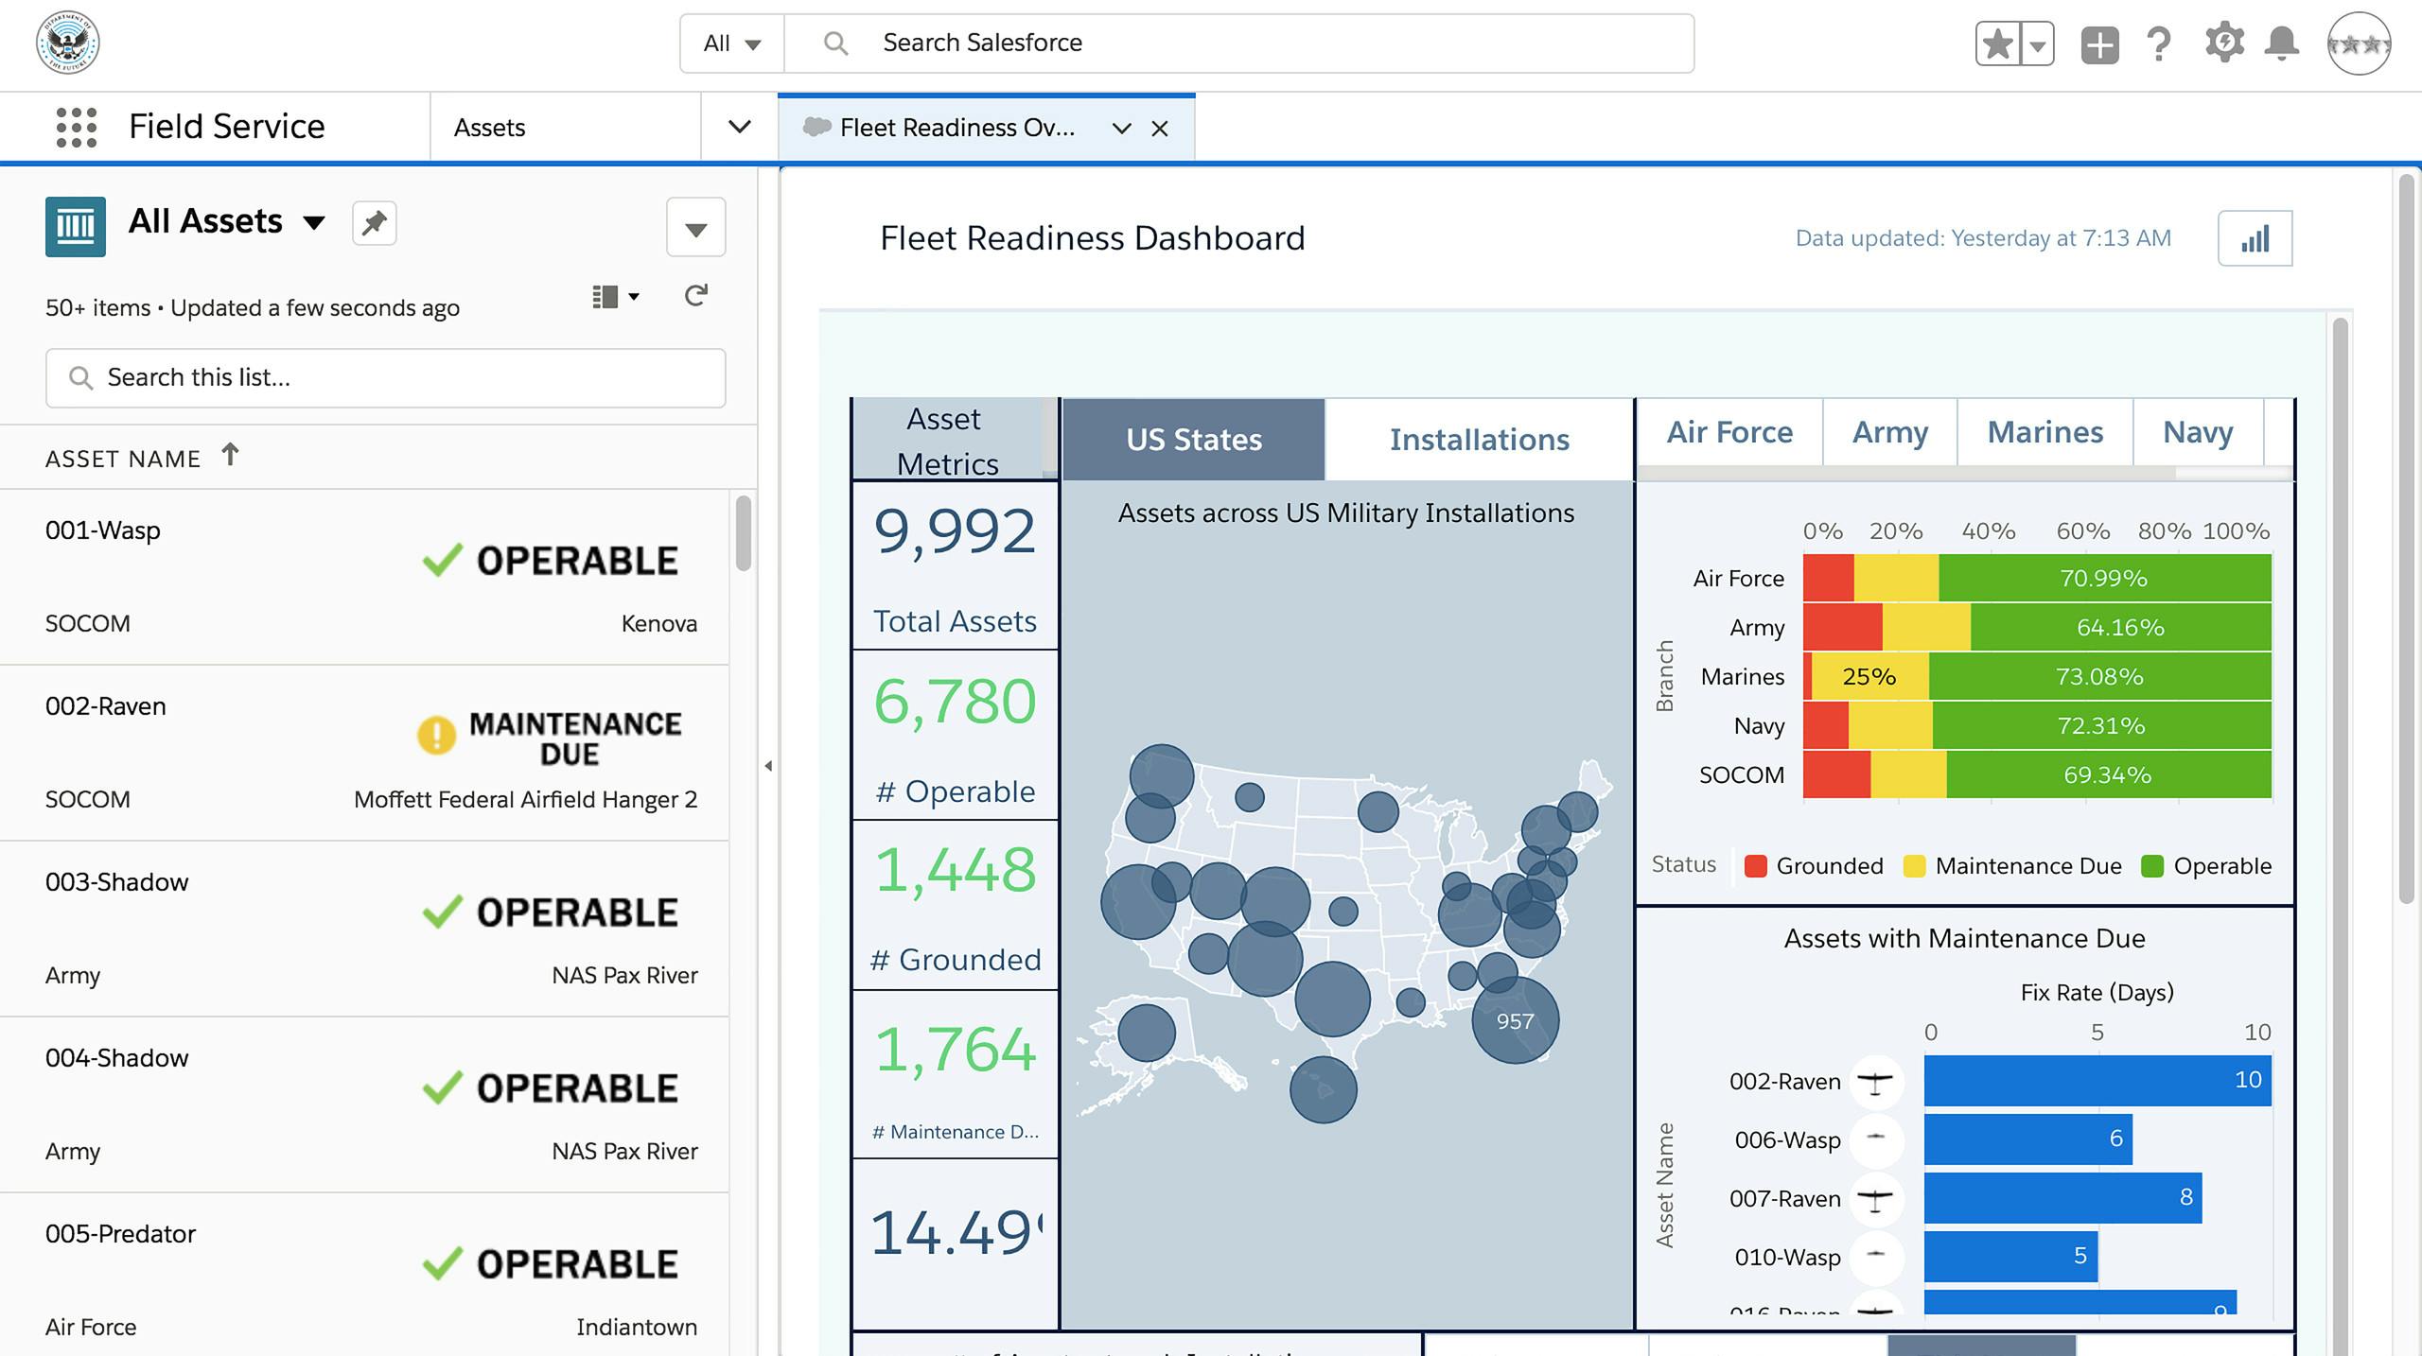
Task: Click the refresh icon in the Assets list
Action: tap(695, 296)
